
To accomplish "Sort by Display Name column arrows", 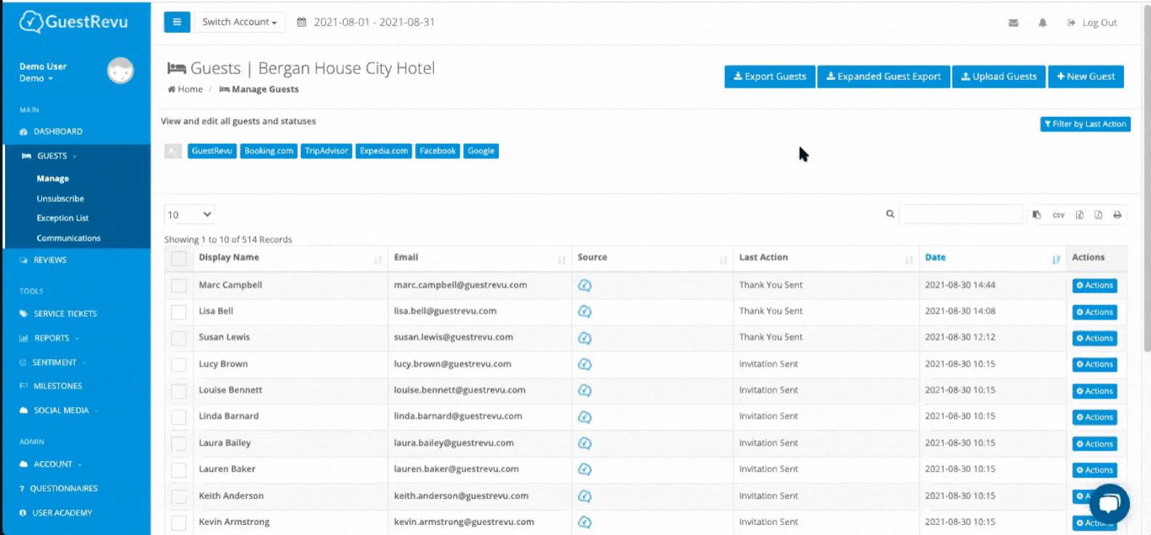I will pyautogui.click(x=377, y=260).
